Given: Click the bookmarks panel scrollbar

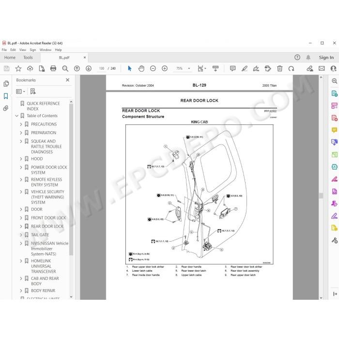Looking at the screenshot, I should 71,180.
